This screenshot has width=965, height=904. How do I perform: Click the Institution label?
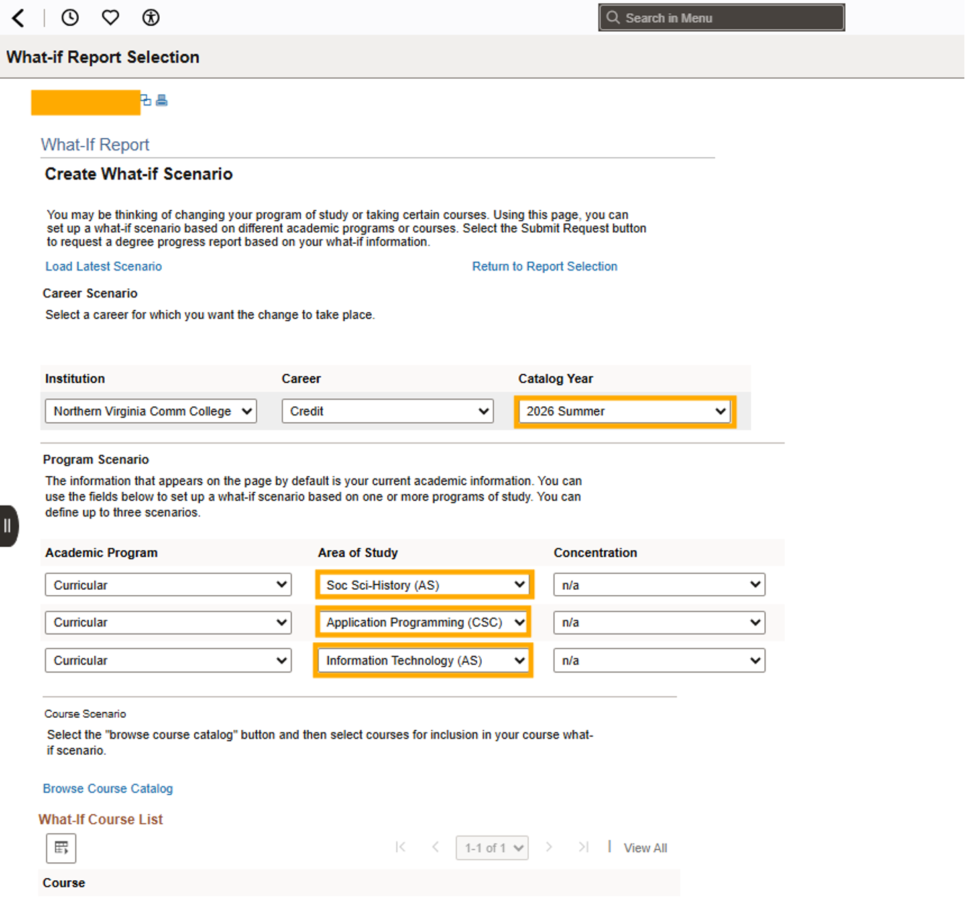[x=75, y=378]
